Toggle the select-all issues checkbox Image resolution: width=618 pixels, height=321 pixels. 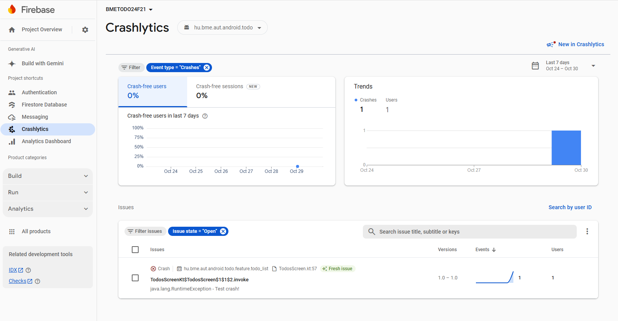point(135,250)
